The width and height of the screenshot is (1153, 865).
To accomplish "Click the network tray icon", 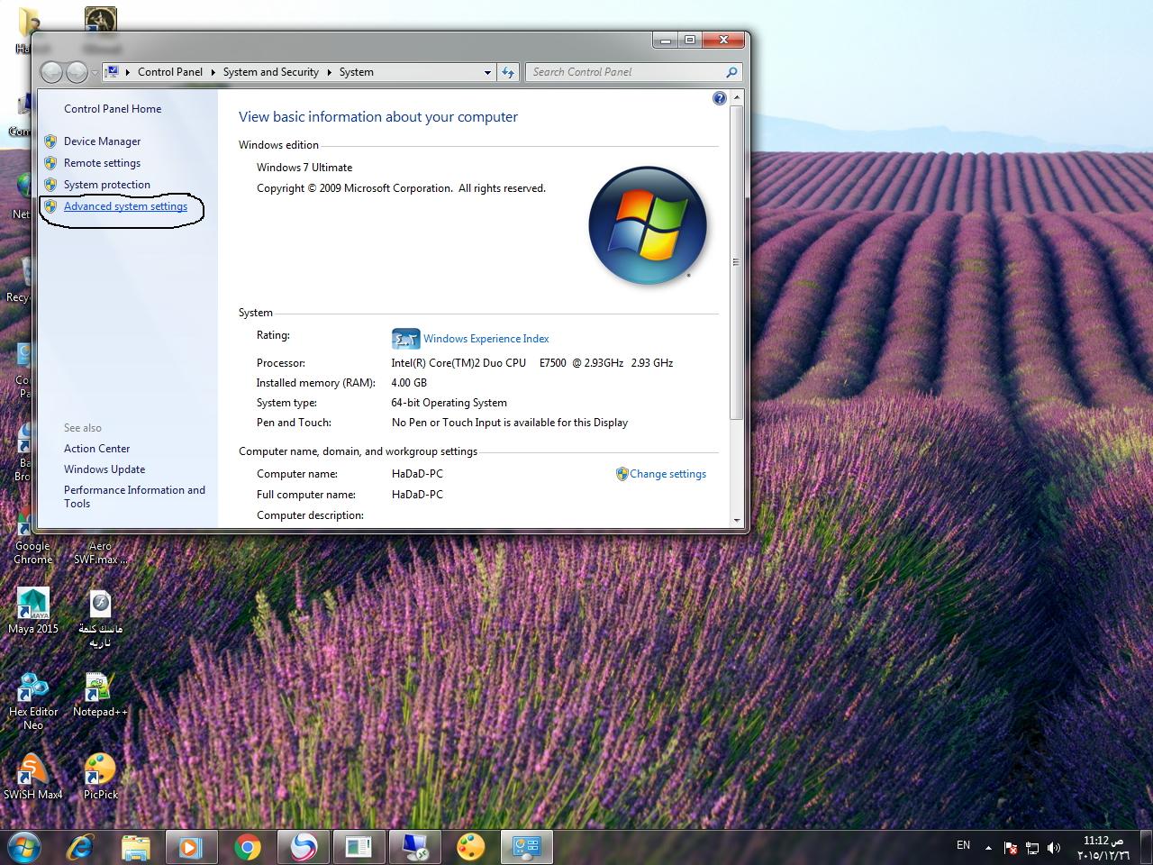I will (1032, 848).
